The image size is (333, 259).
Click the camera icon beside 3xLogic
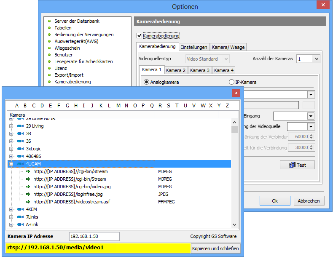pyautogui.click(x=20, y=149)
